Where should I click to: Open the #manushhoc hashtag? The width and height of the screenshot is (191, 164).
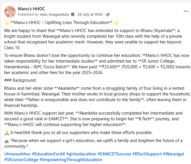click(18, 154)
